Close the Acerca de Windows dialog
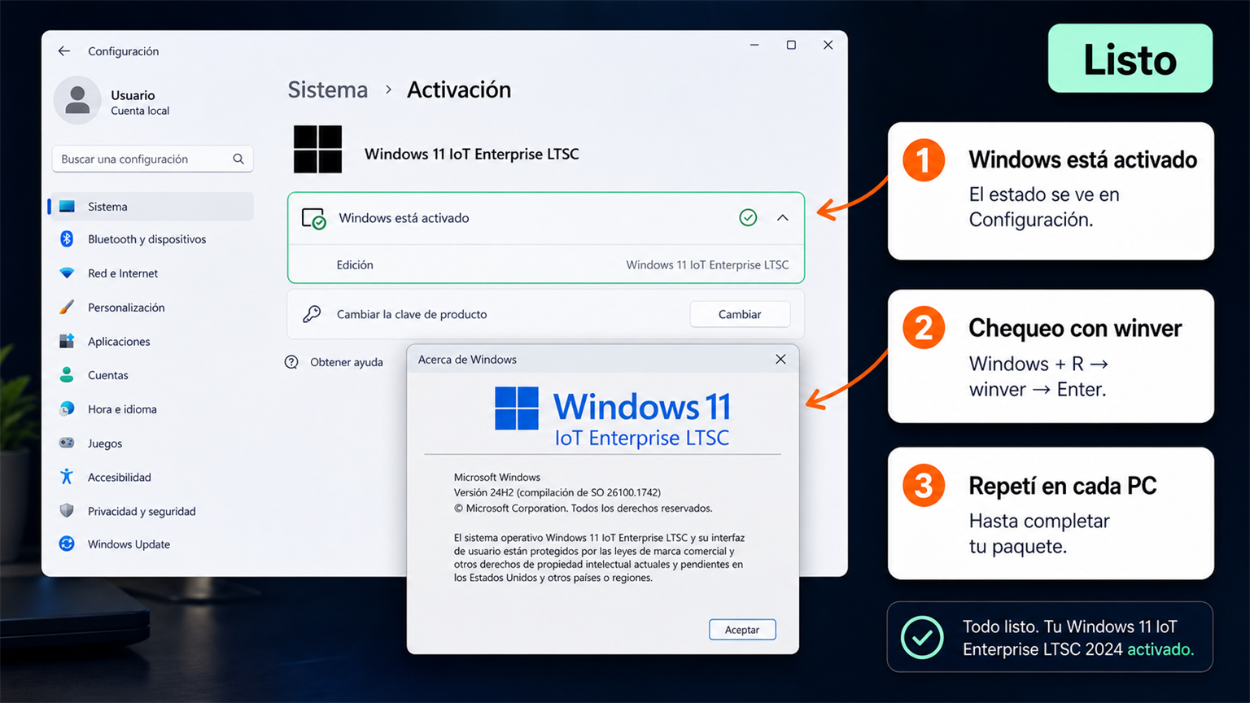 point(780,360)
